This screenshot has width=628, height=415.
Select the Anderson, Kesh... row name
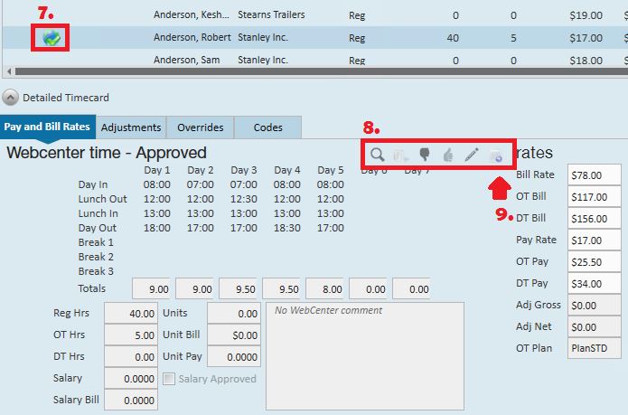[x=192, y=14]
